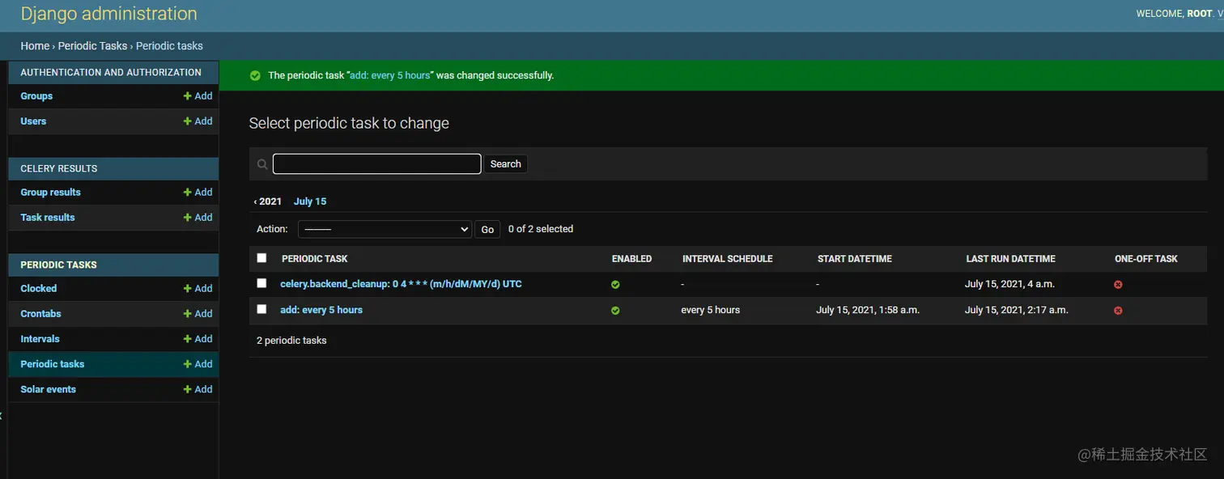Add a Group result entry

point(198,192)
